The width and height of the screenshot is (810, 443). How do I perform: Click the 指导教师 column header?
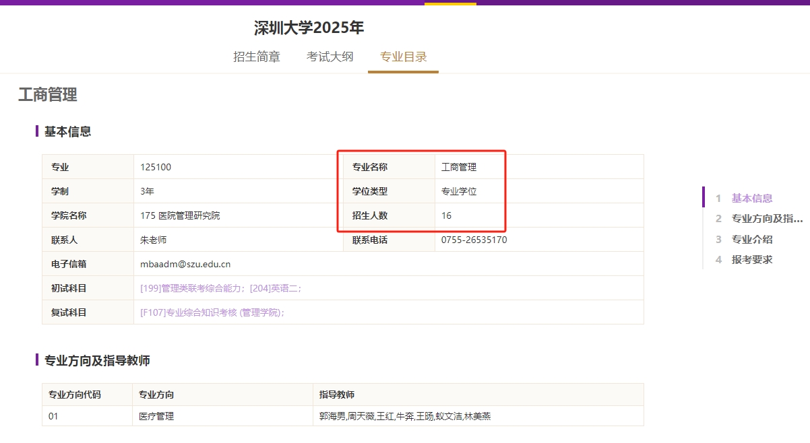coord(478,395)
